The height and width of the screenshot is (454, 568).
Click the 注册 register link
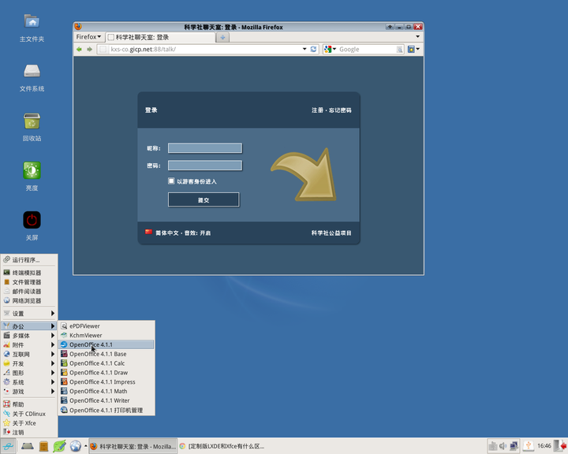[317, 110]
